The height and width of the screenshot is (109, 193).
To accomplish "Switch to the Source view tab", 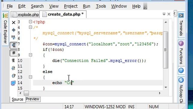I will pos(17,99).
